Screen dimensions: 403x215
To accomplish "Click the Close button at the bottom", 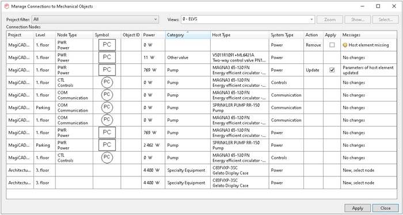I will (385, 208).
